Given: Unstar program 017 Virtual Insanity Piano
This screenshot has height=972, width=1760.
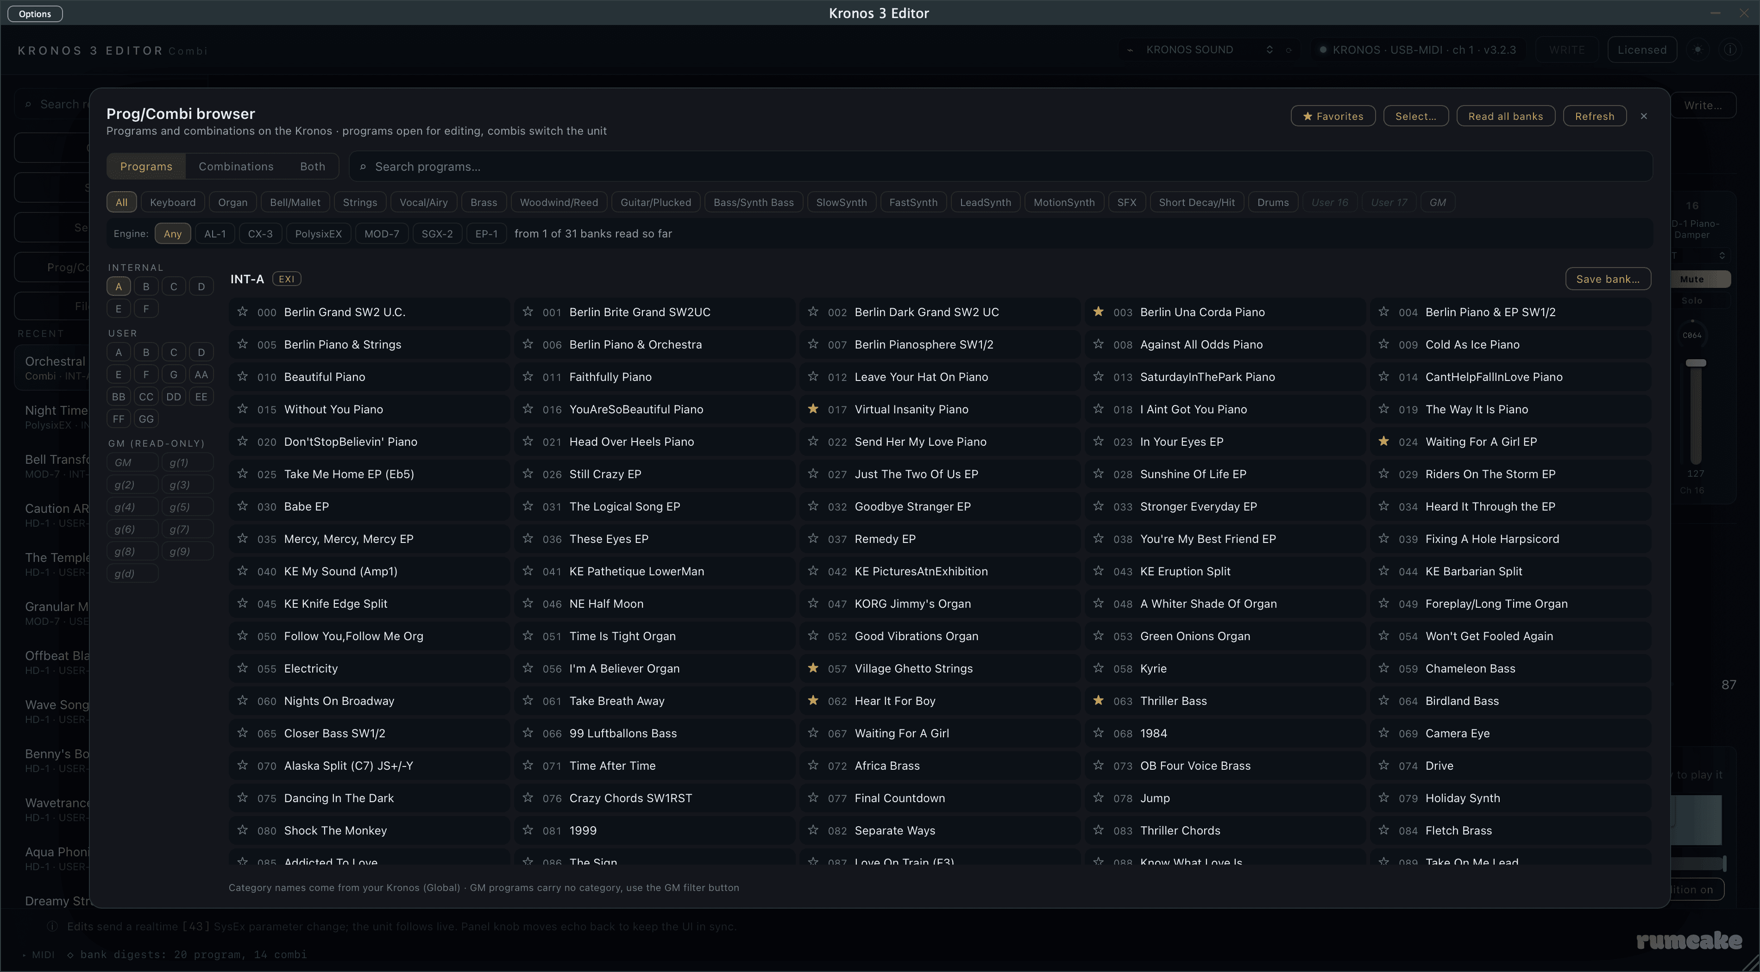Looking at the screenshot, I should pyautogui.click(x=812, y=409).
